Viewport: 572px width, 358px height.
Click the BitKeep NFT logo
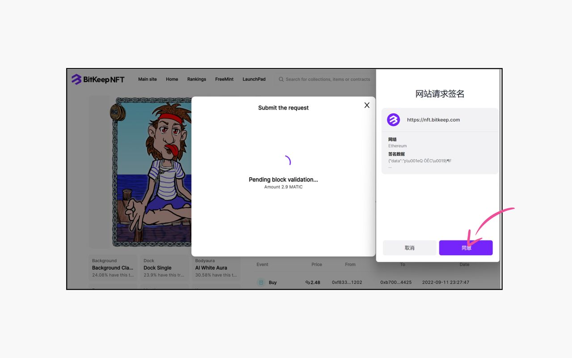[98, 80]
